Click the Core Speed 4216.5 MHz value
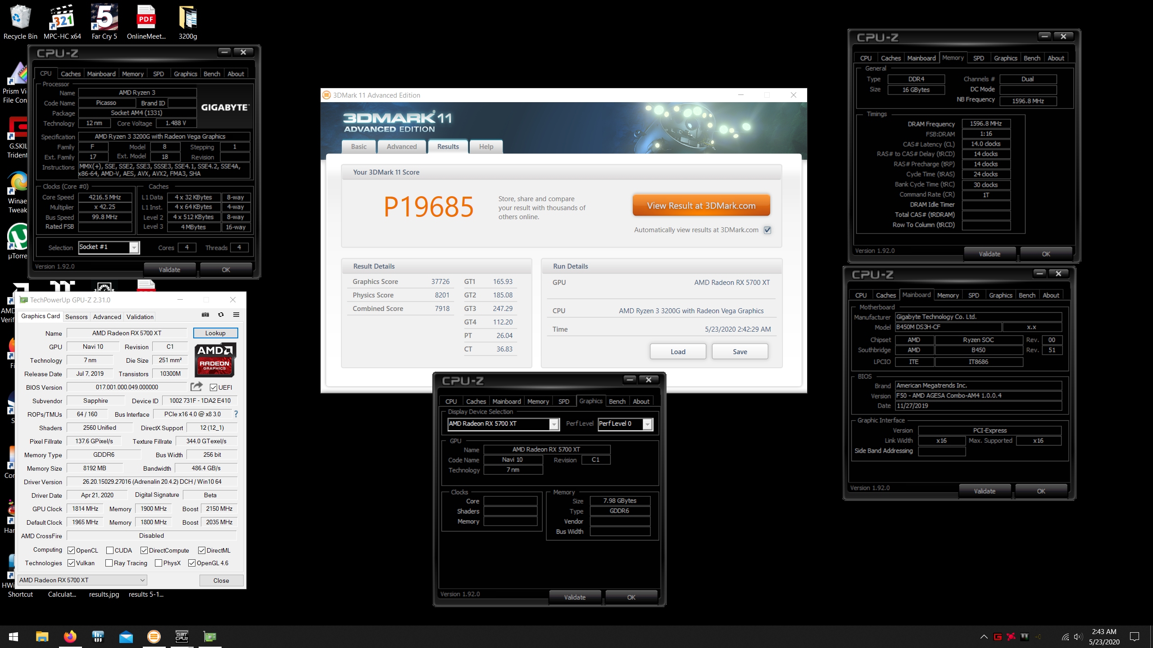The width and height of the screenshot is (1153, 648). (105, 197)
